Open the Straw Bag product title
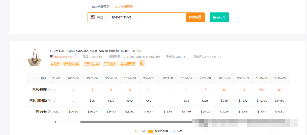Image resolution: width=307 pixels, height=135 pixels. [95, 51]
